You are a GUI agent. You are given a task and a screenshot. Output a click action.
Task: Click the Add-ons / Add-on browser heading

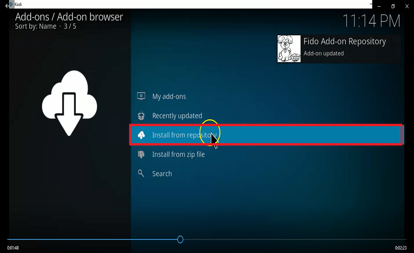click(x=69, y=17)
